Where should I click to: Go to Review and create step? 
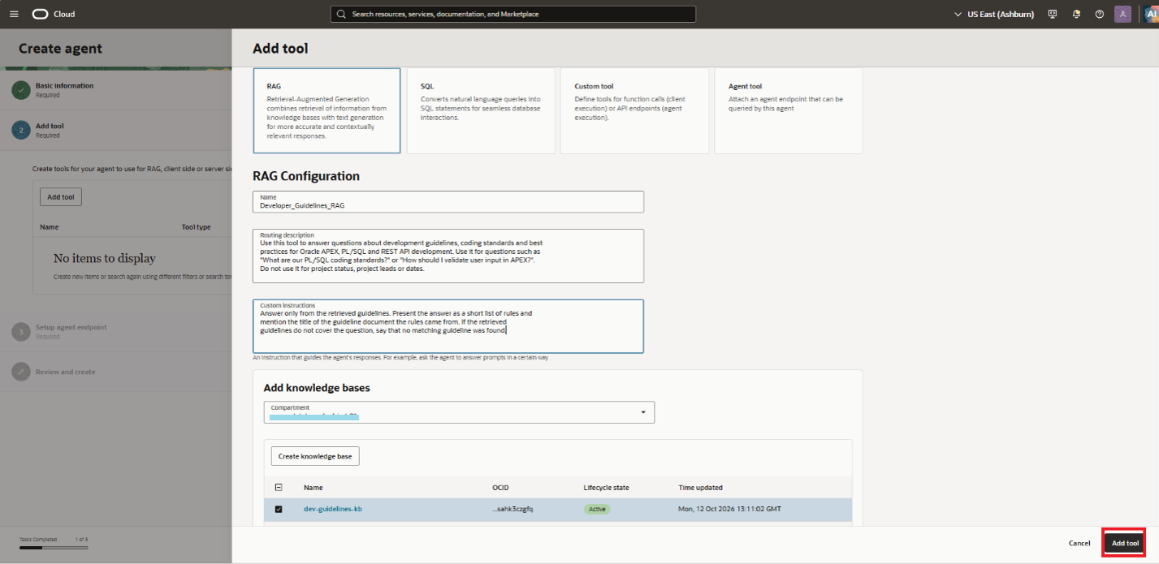65,372
